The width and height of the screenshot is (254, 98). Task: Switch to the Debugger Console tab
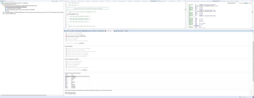87,31
